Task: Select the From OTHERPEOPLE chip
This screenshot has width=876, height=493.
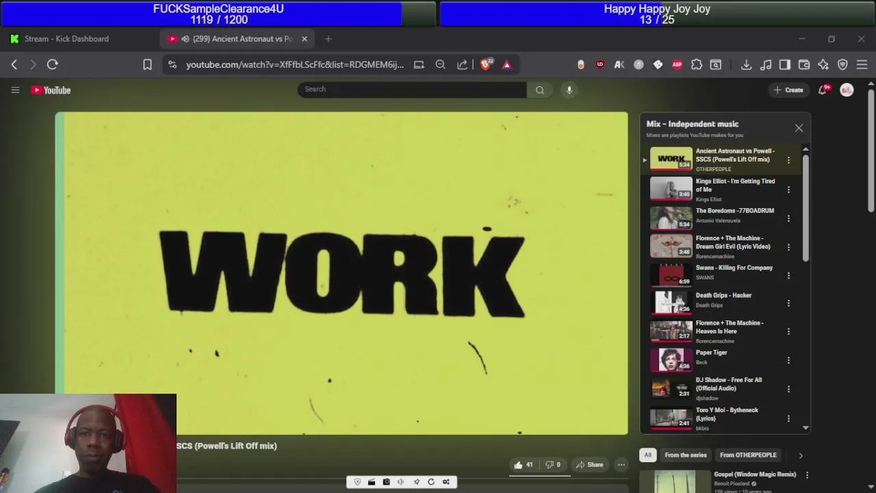Action: tap(748, 455)
